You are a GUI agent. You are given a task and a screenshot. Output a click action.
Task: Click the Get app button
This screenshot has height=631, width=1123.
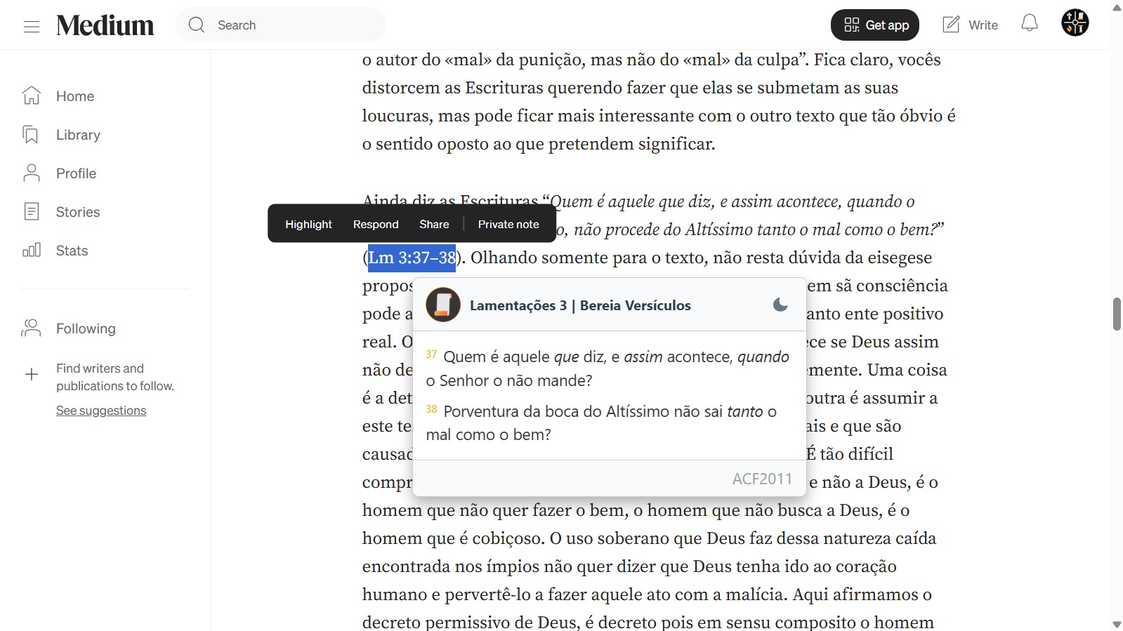click(x=874, y=25)
